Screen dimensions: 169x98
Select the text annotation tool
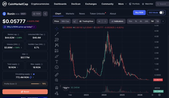pos(57,62)
